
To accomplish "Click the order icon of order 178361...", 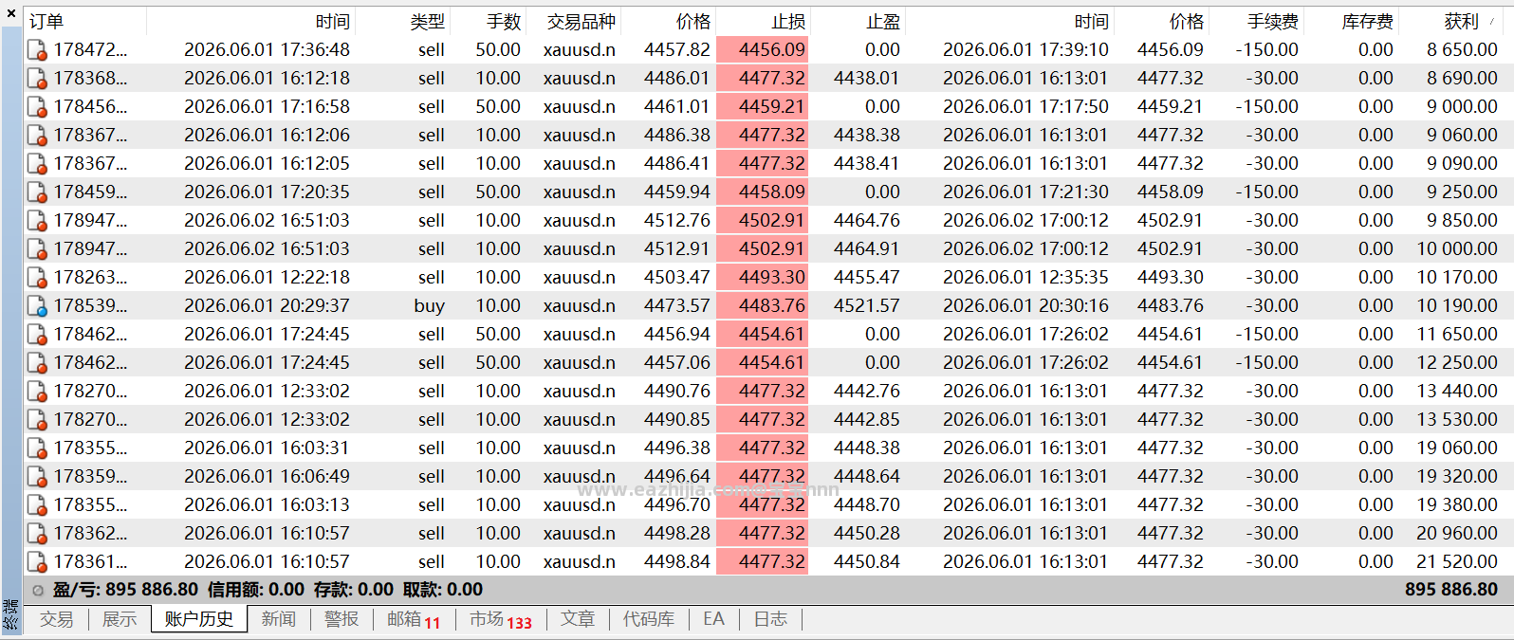I will (x=37, y=561).
